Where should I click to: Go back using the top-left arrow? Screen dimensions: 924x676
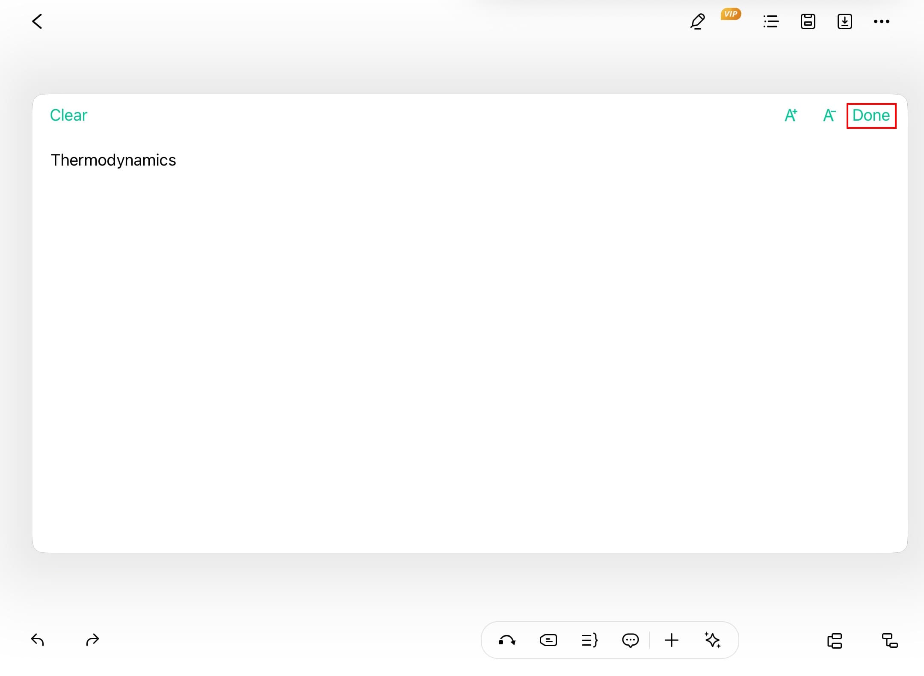point(38,21)
